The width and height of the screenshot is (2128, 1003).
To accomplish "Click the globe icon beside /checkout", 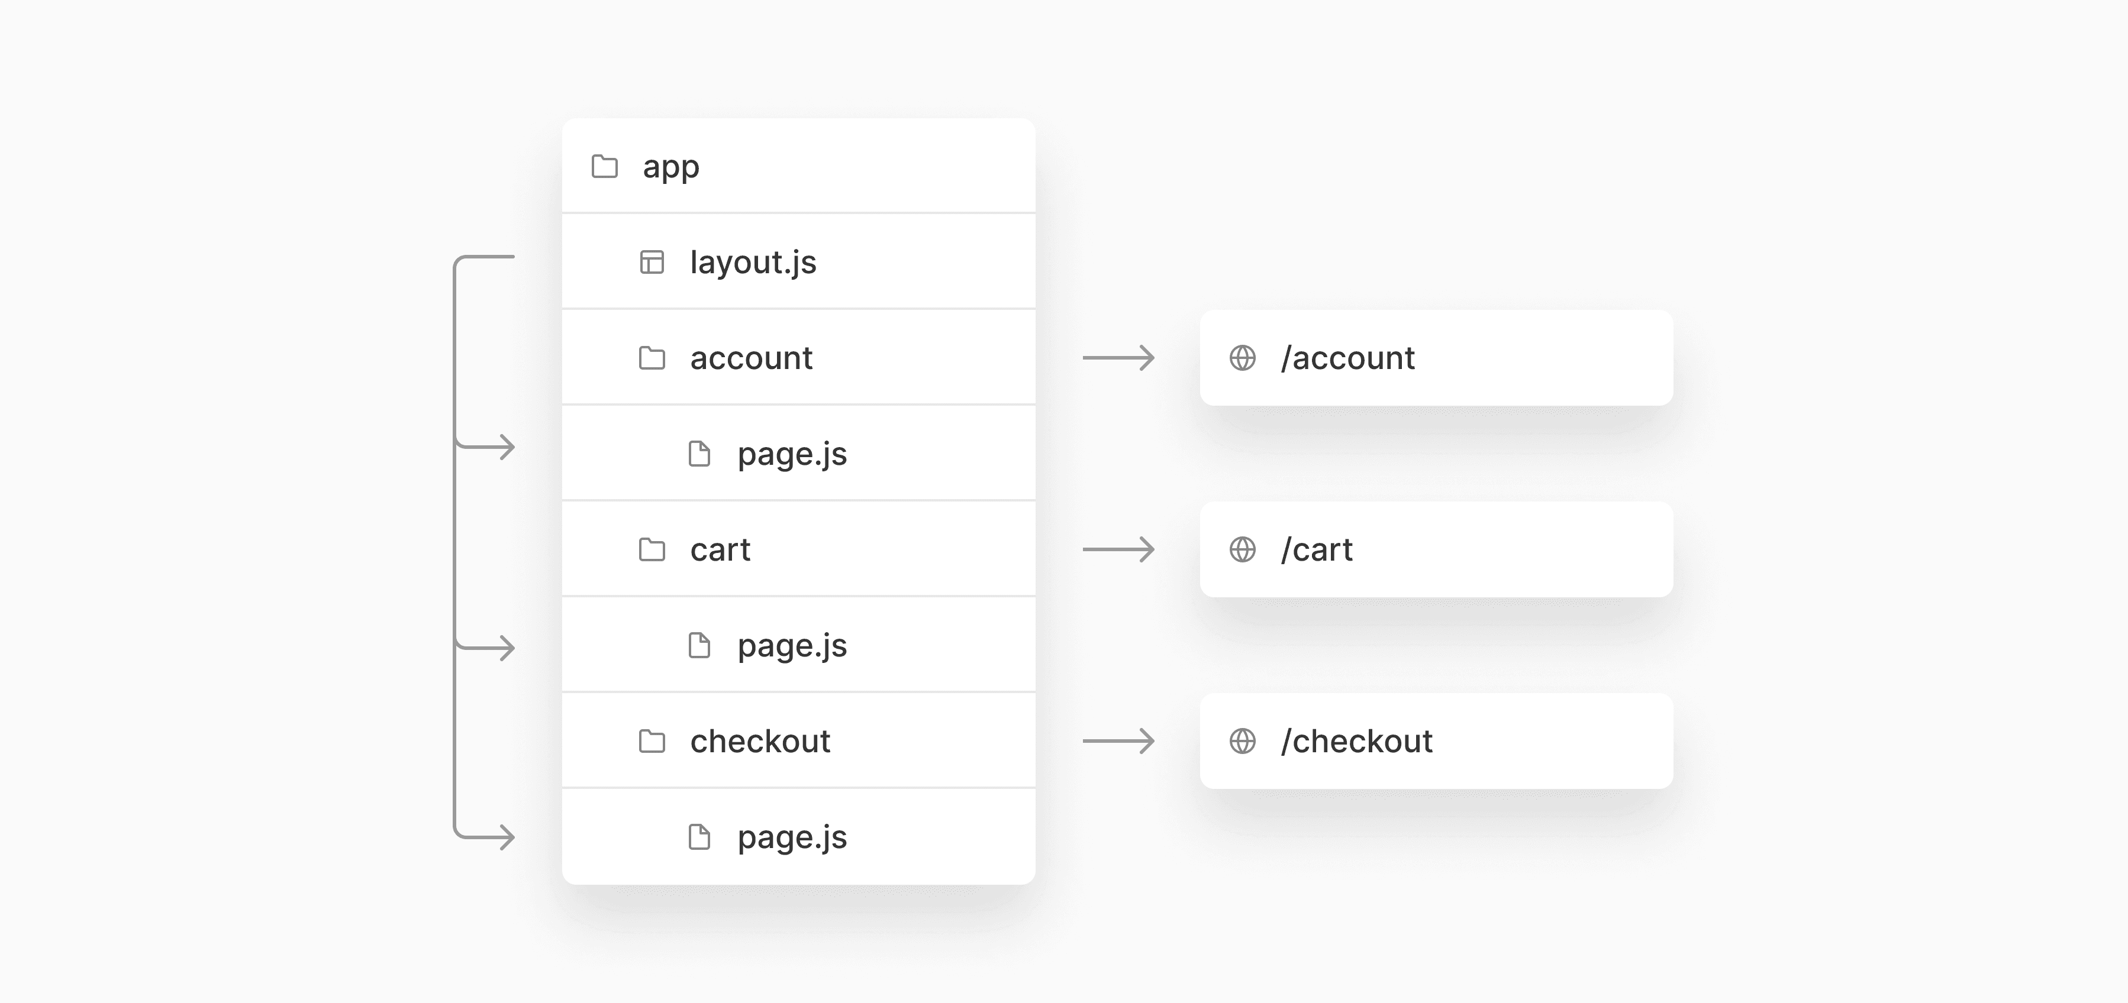I will click(1243, 742).
